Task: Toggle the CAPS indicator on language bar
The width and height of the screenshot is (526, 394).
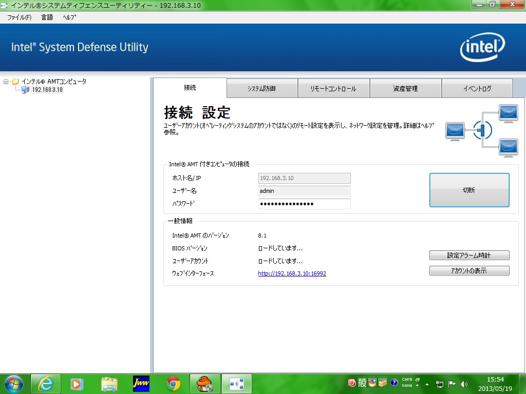Action: [x=407, y=380]
